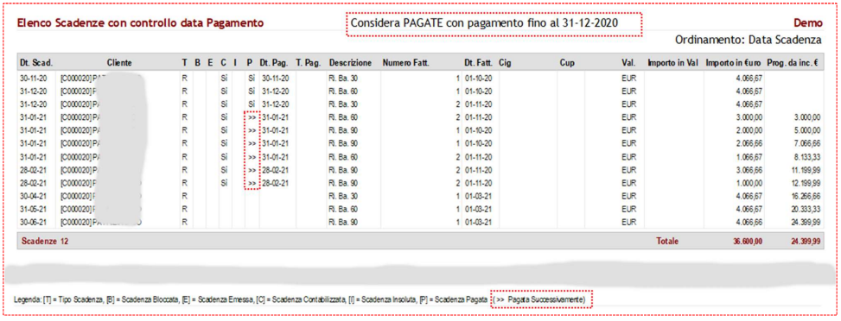This screenshot has height=321, width=841.
Task: Click the 'Cup' column header
Action: point(567,63)
